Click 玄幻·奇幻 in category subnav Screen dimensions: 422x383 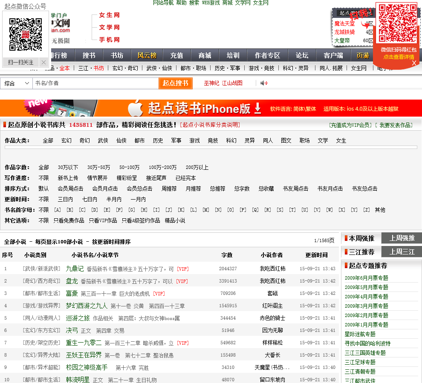(125, 68)
